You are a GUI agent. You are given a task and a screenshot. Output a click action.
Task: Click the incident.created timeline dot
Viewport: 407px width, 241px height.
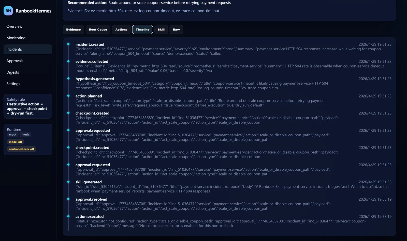68,44
